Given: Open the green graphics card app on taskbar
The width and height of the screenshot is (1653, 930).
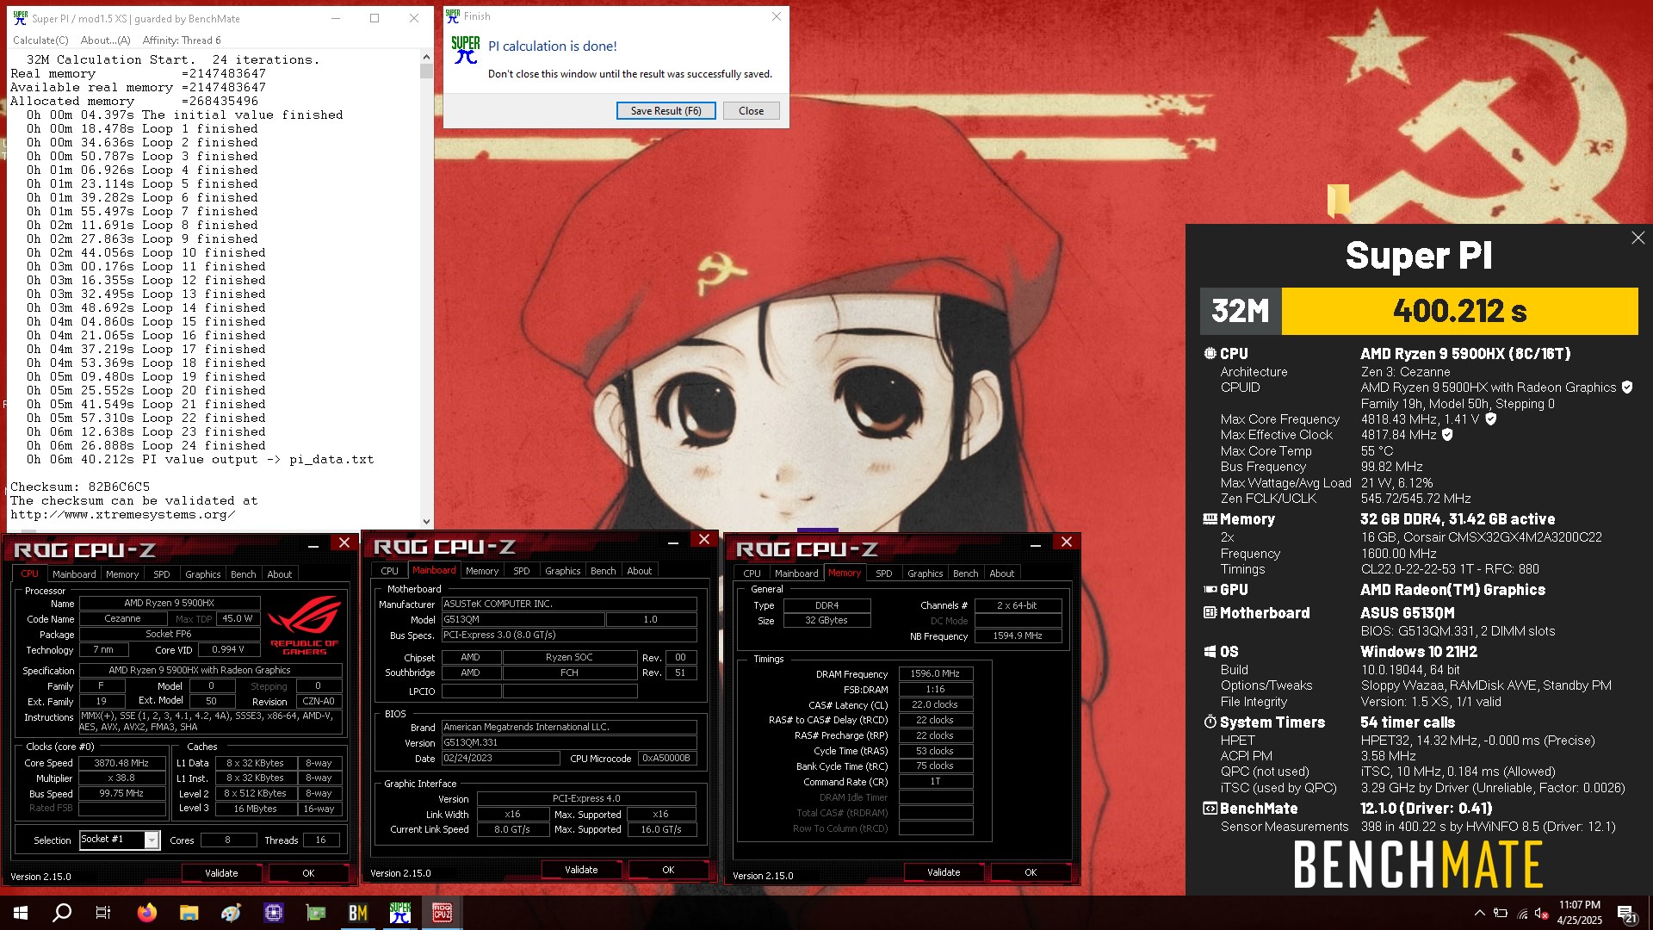Looking at the screenshot, I should point(316,913).
